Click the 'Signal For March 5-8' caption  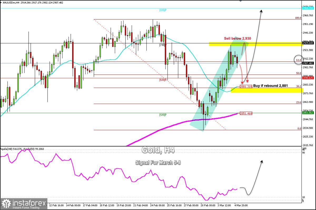tap(158, 162)
